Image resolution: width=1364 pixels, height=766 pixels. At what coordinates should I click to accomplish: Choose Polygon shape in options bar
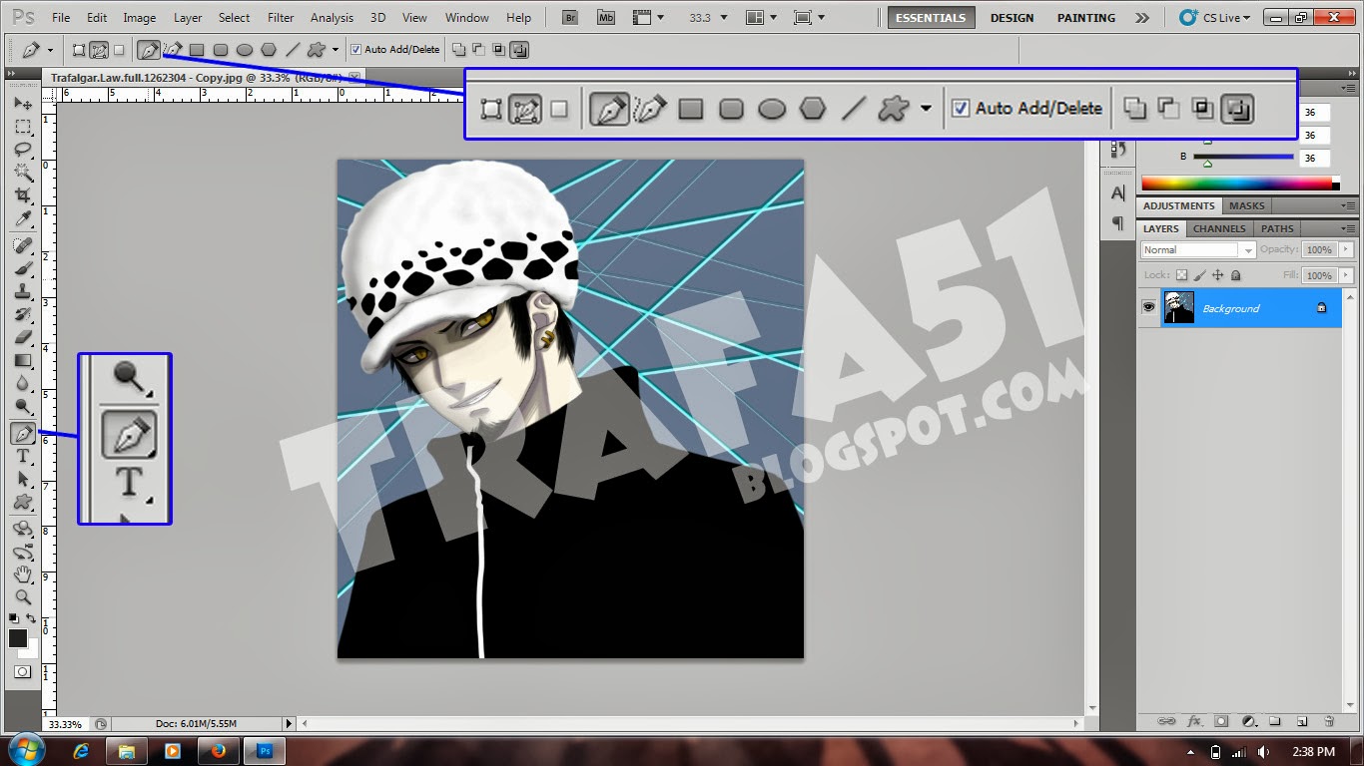[269, 50]
